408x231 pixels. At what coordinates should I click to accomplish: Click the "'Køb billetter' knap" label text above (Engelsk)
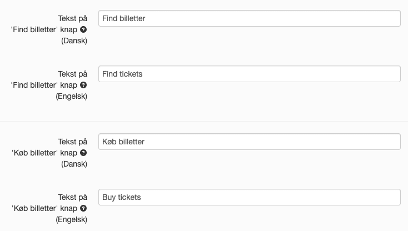[44, 208]
